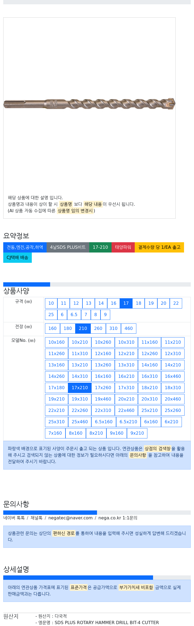Select model 10x160
Viewport: 194px width, 626px height.
57,342
